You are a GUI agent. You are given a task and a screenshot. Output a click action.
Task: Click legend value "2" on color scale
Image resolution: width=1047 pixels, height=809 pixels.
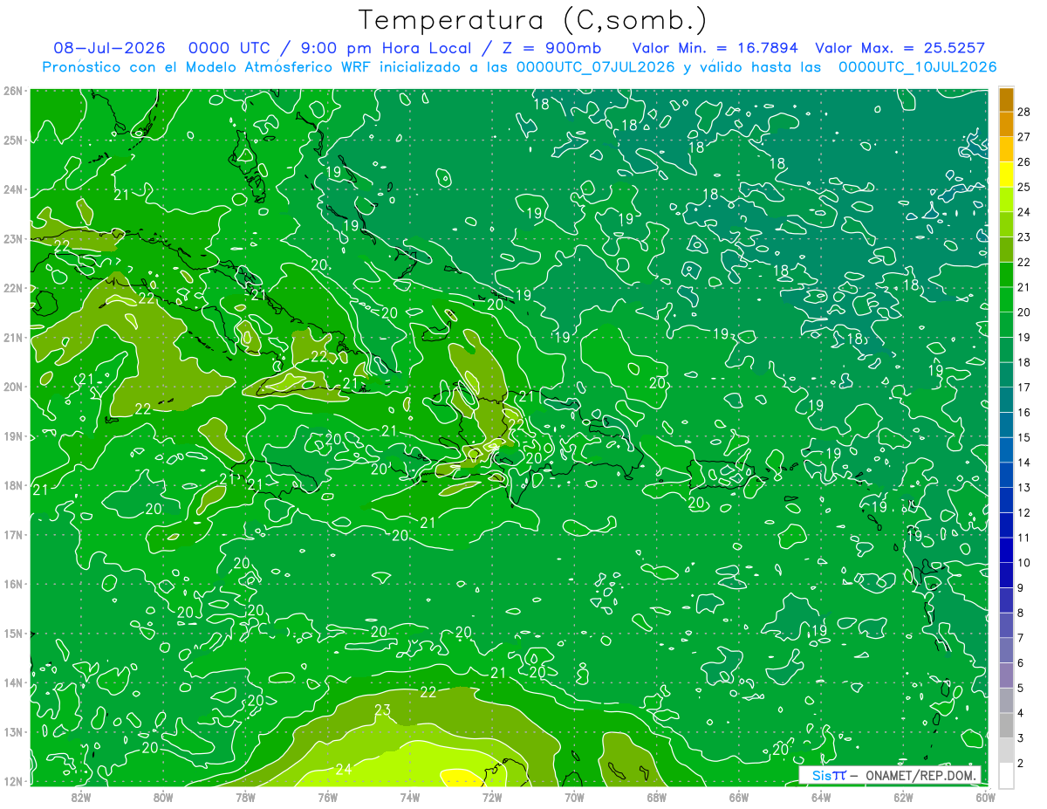click(1022, 763)
